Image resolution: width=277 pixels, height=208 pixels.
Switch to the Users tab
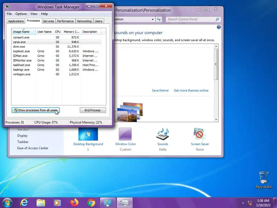98,21
